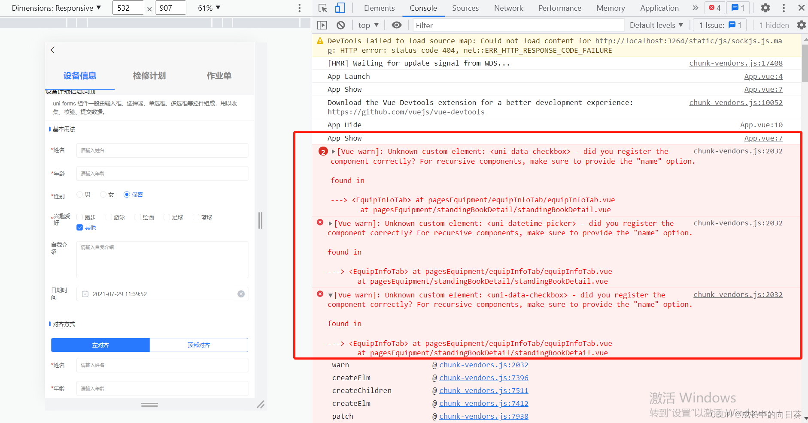The image size is (808, 423).
Task: Open DevTools settings gear
Action: 766,8
